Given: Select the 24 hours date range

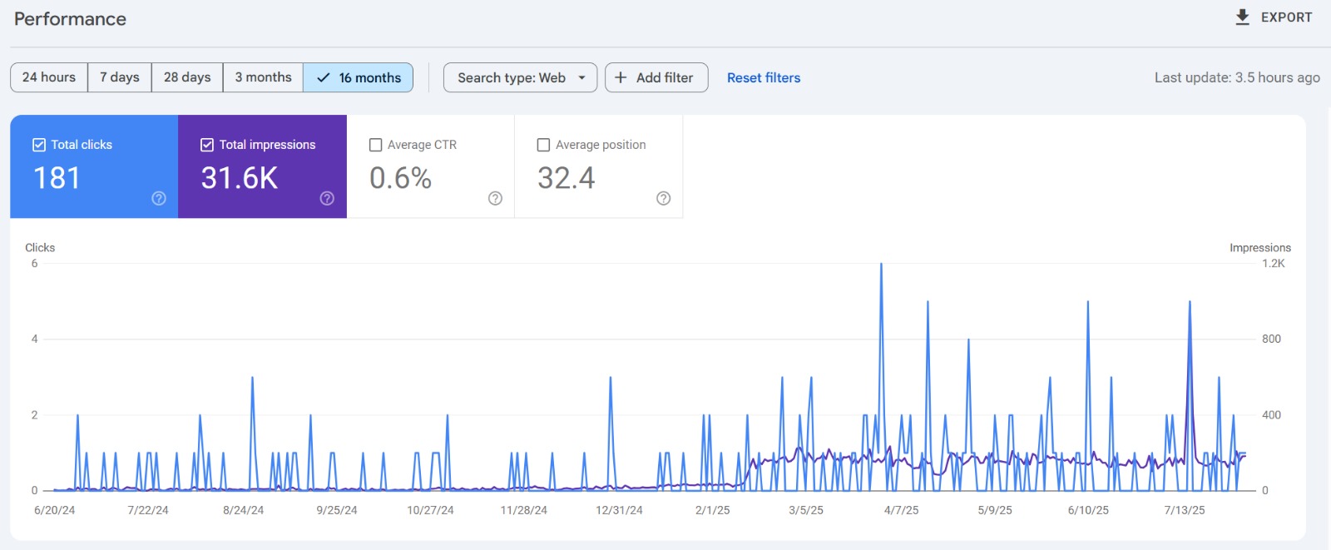Looking at the screenshot, I should pos(49,77).
